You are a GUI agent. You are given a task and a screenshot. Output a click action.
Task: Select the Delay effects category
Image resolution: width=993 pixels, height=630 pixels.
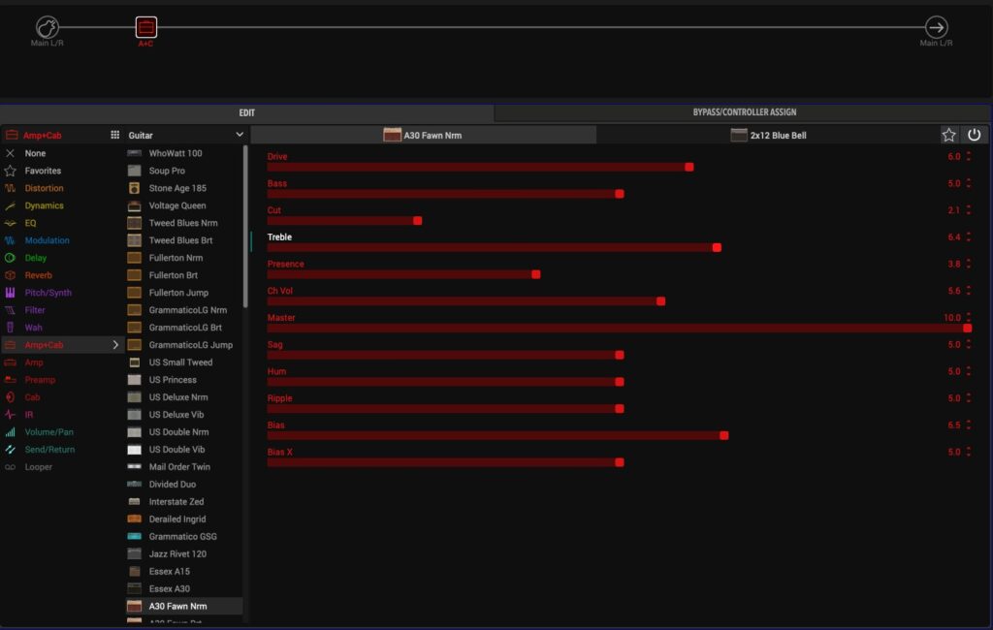coord(38,258)
